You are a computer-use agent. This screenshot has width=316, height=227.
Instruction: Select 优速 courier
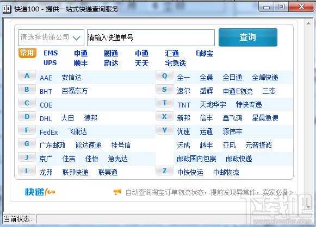pos(184,131)
